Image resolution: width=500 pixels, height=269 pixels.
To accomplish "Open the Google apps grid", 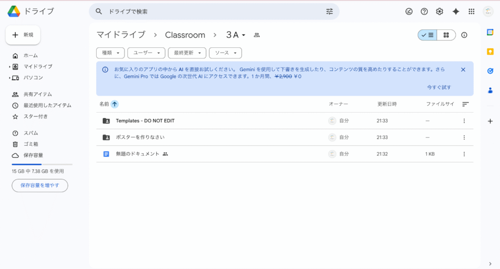I will click(x=471, y=12).
